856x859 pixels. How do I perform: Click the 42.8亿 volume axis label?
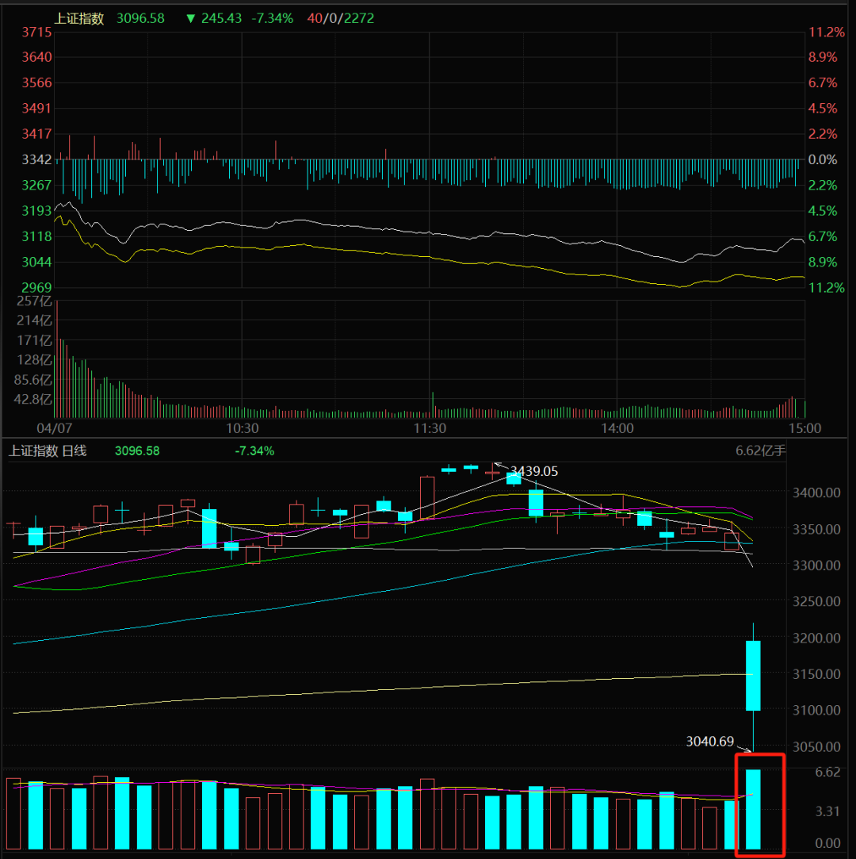32,400
